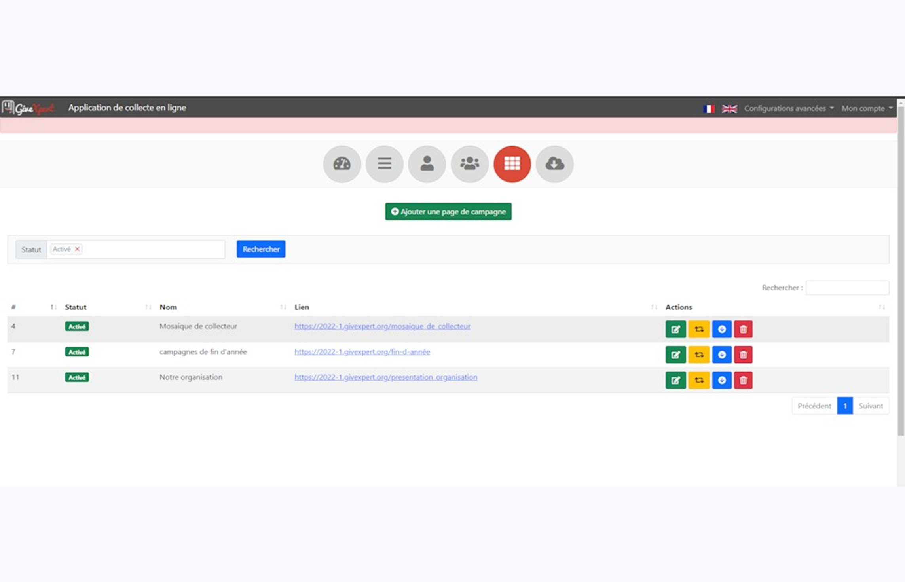Expand Configurations avancées dropdown
The width and height of the screenshot is (905, 582).
click(x=789, y=108)
